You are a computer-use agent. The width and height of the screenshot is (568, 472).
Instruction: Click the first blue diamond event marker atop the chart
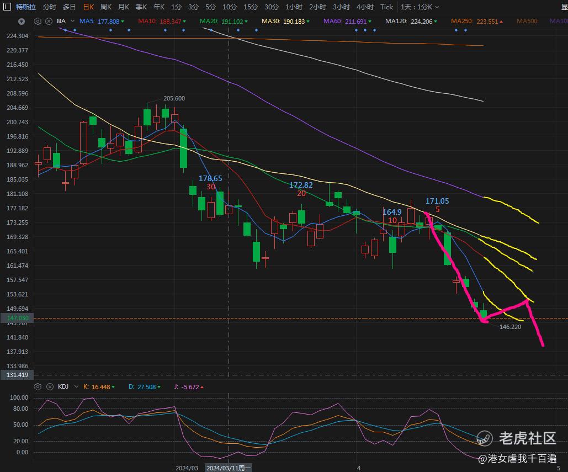tap(66, 30)
